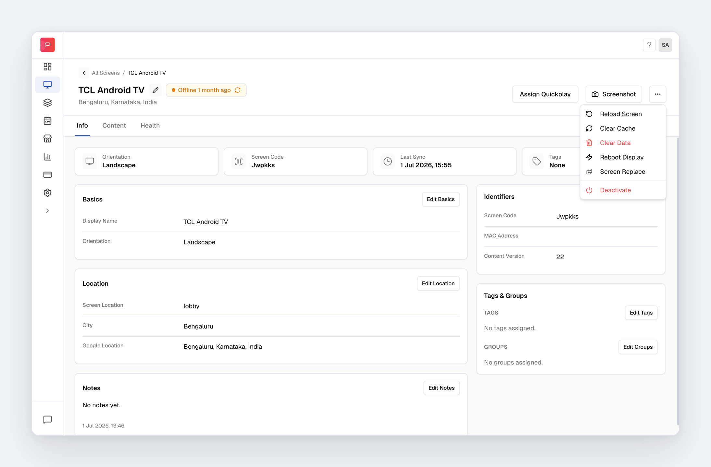
Task: Select the Screens monitor icon in sidebar
Action: coord(47,85)
